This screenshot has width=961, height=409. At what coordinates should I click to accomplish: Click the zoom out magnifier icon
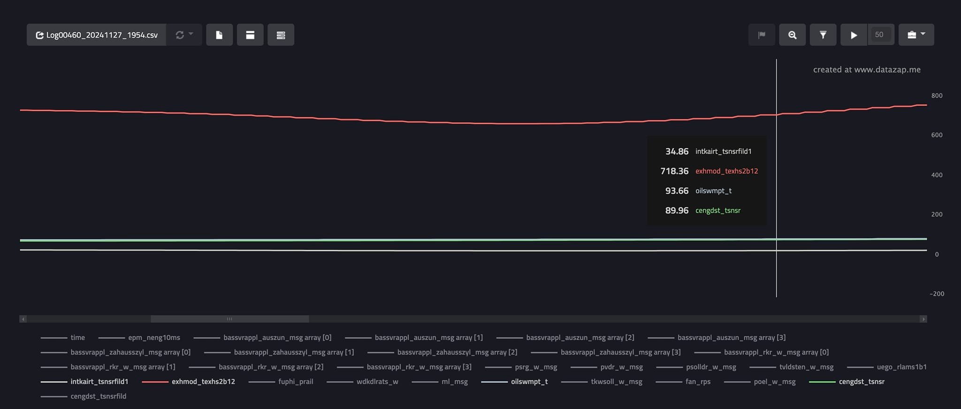792,35
